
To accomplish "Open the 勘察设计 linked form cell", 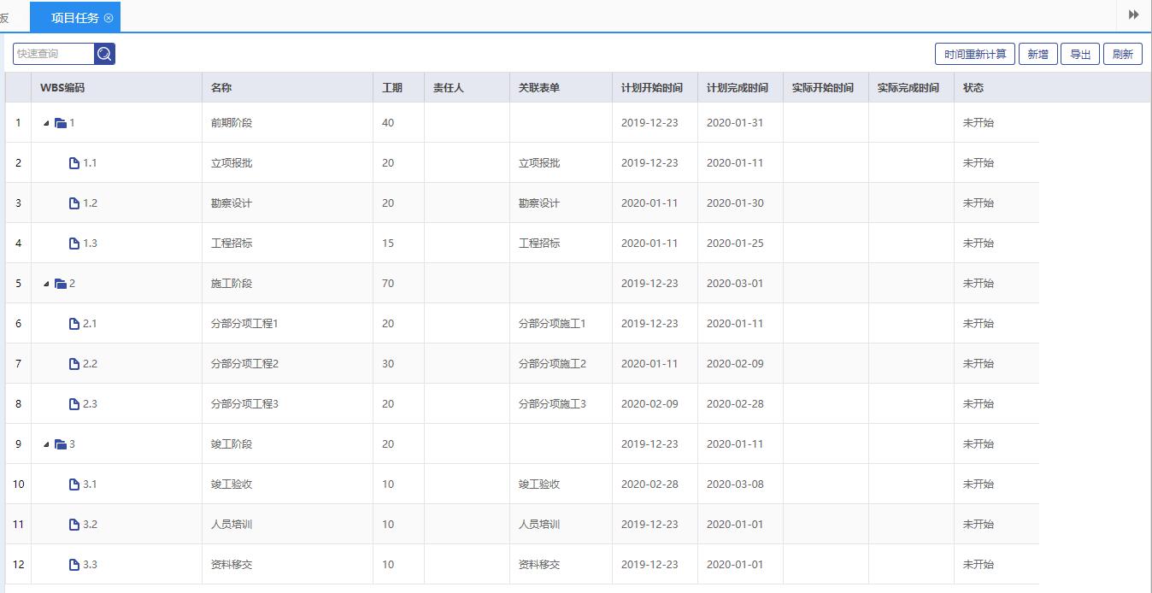I will 539,203.
